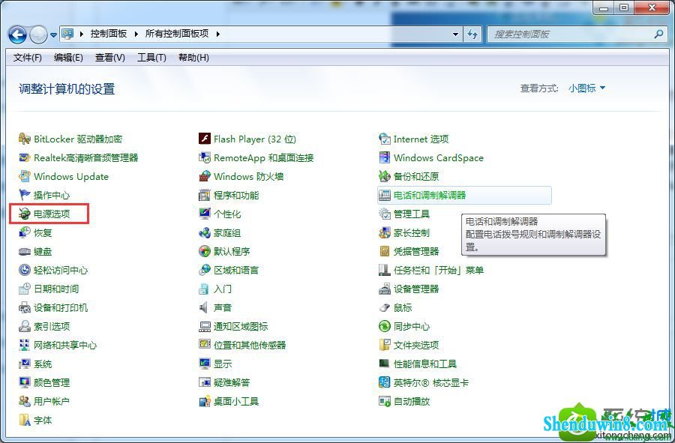Image resolution: width=675 pixels, height=443 pixels.
Task: Open 备份和还原 link
Action: pos(415,176)
